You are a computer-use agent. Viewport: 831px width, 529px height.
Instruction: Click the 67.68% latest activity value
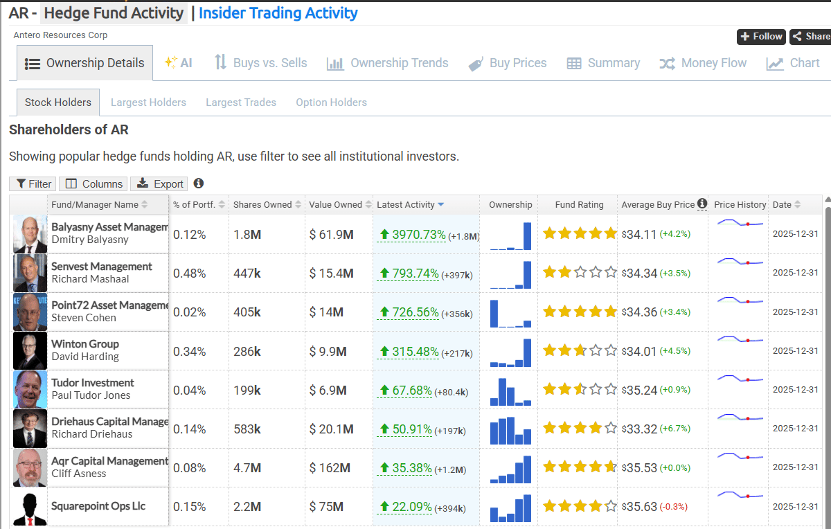point(404,390)
